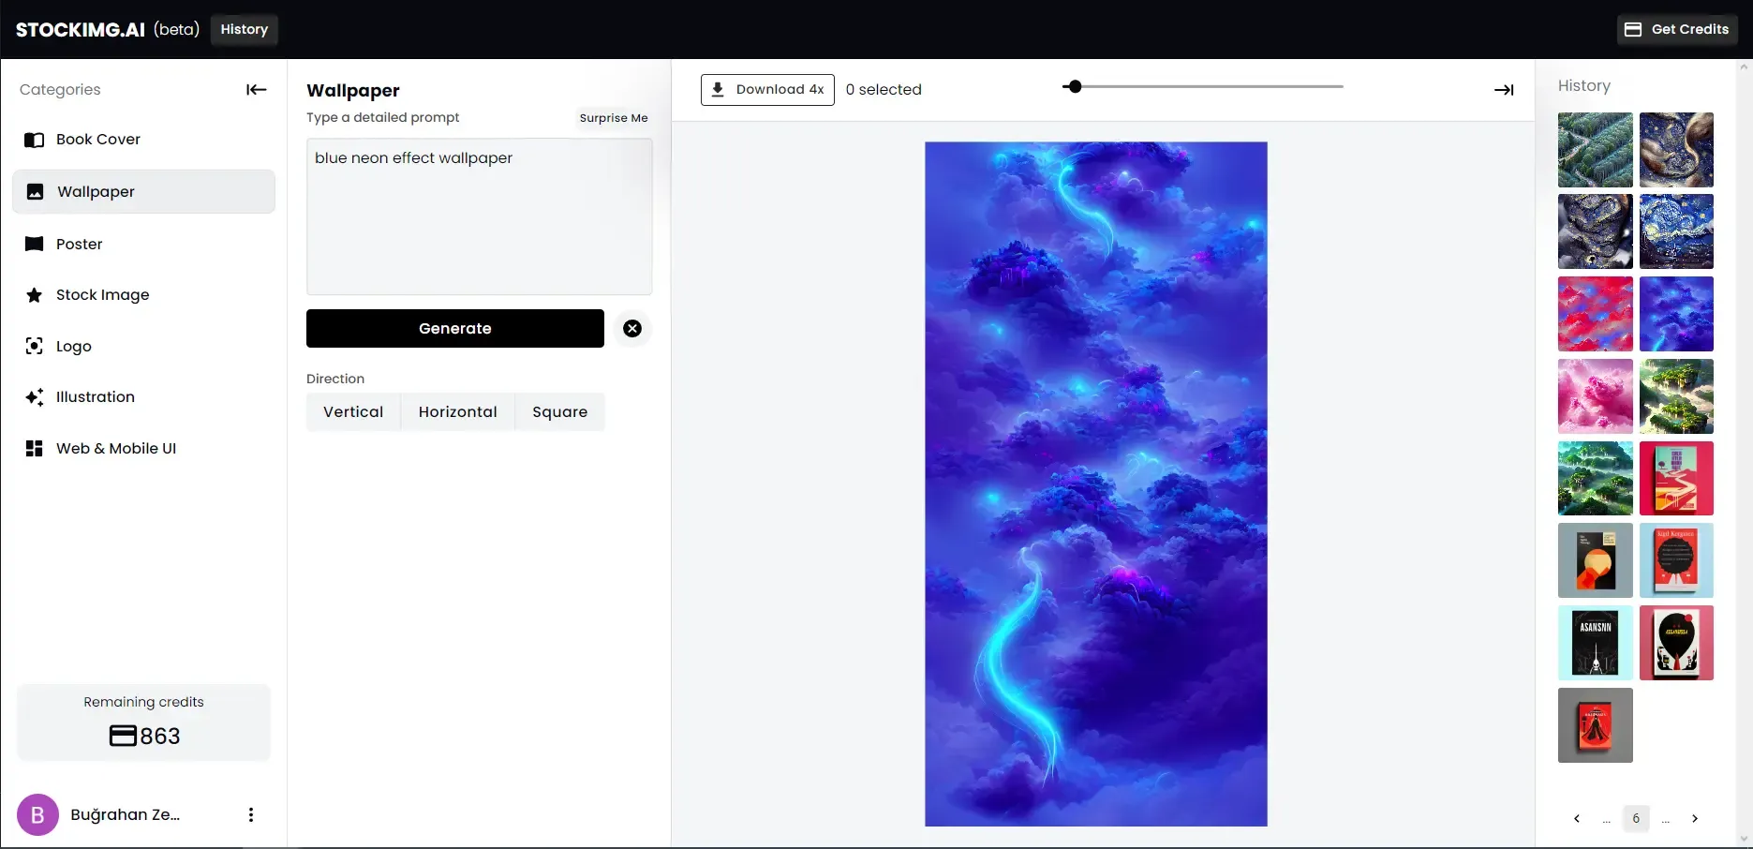Click the Poster category icon
The height and width of the screenshot is (849, 1753).
[34, 243]
